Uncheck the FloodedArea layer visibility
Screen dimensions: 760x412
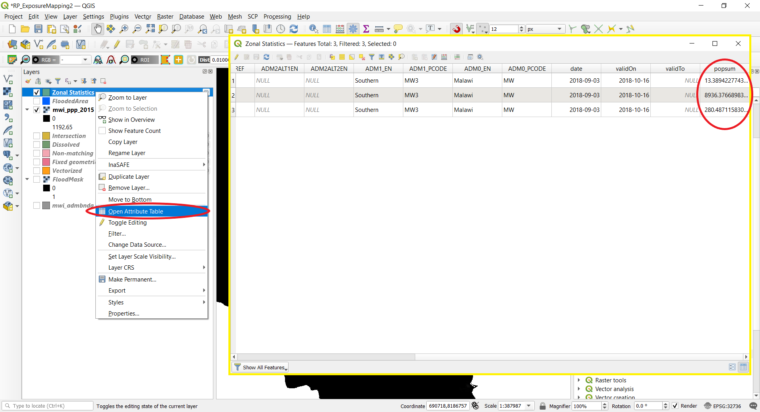point(36,101)
